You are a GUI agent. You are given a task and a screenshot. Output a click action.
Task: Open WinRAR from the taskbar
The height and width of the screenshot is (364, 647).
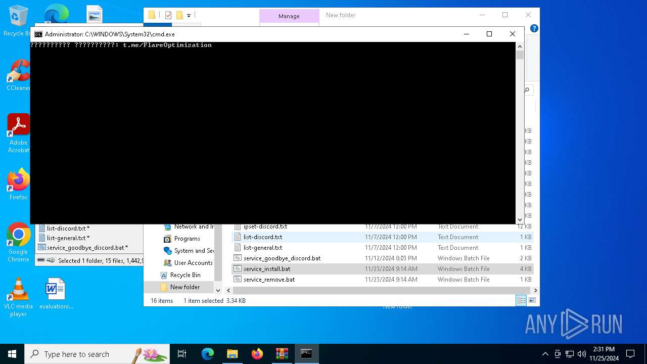click(x=282, y=354)
